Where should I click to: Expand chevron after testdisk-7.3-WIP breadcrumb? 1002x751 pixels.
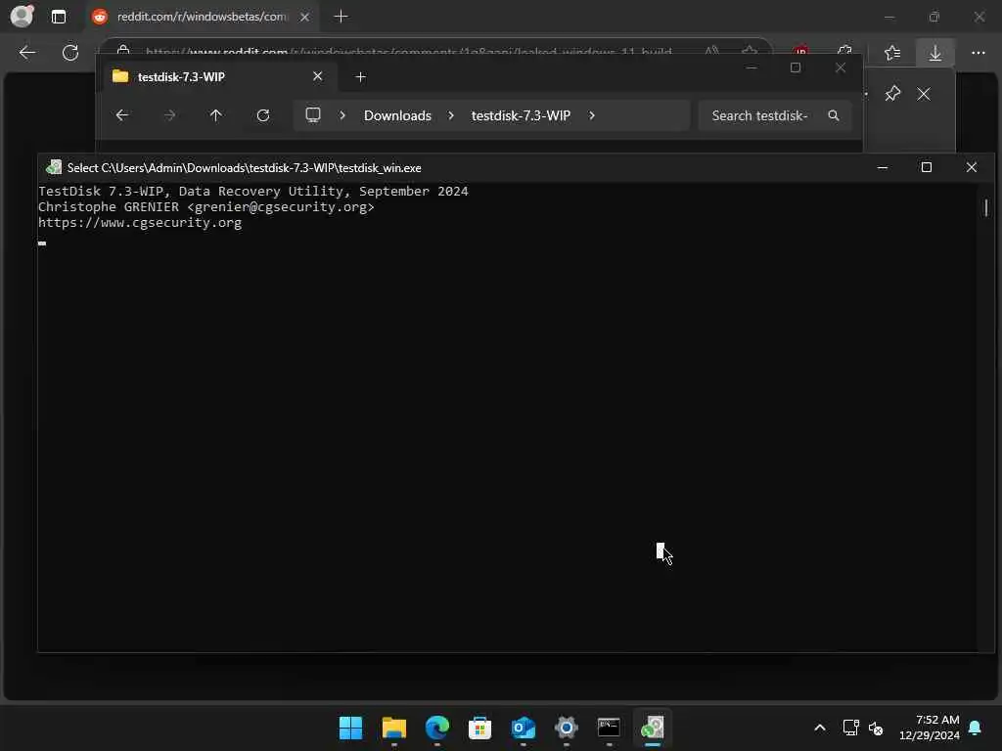pyautogui.click(x=592, y=115)
